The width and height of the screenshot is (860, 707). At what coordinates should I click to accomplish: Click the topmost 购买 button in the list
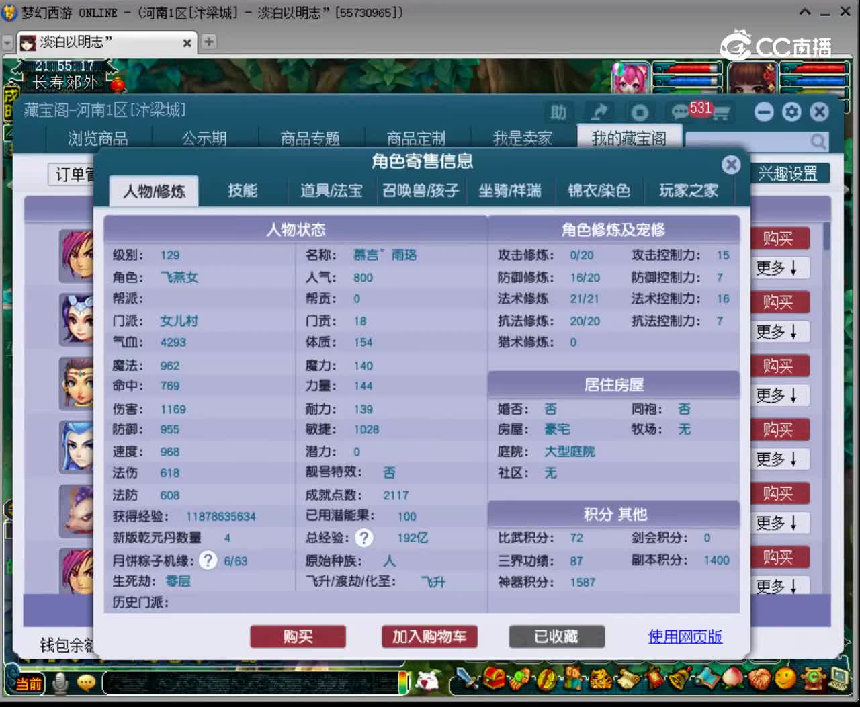pos(778,239)
